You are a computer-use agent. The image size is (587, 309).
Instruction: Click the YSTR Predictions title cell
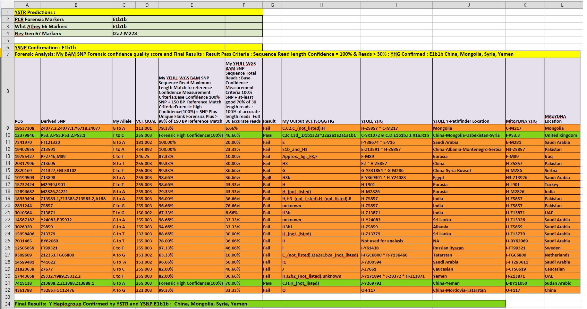coord(138,12)
